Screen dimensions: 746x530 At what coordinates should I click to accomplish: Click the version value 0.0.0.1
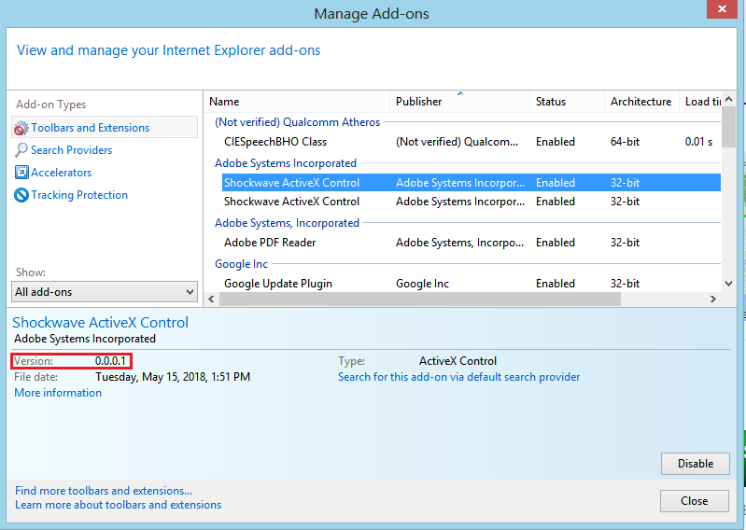pyautogui.click(x=110, y=361)
